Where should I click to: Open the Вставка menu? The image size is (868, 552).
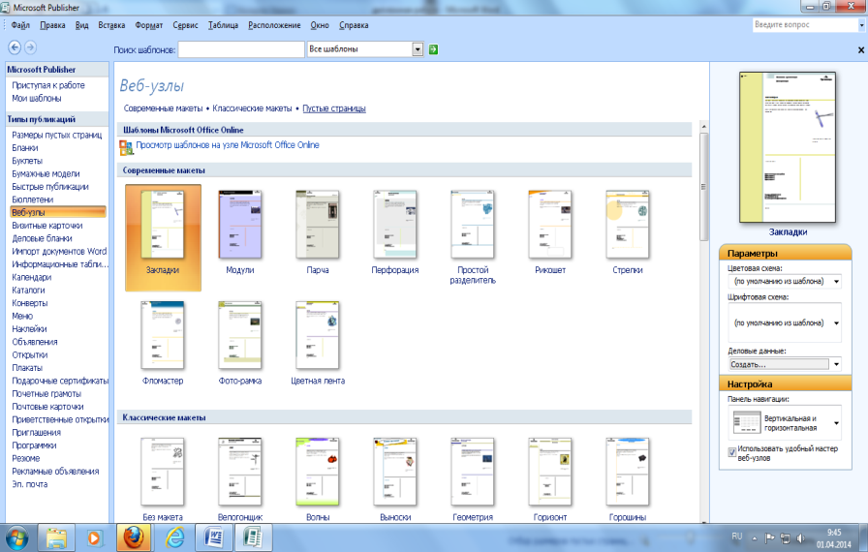(x=111, y=25)
